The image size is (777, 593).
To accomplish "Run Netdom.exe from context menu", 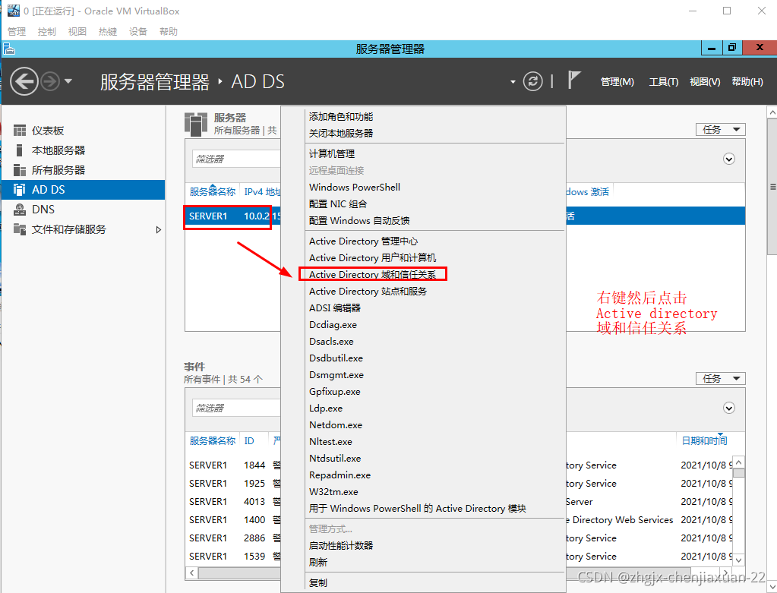I will pyautogui.click(x=336, y=425).
